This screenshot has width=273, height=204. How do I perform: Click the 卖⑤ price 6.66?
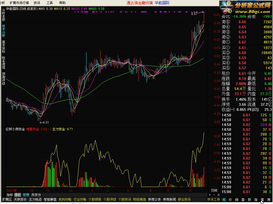242,22
